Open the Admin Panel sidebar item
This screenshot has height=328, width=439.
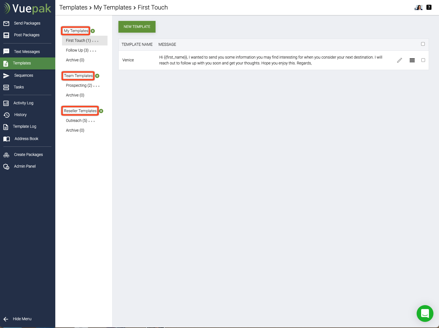click(25, 166)
